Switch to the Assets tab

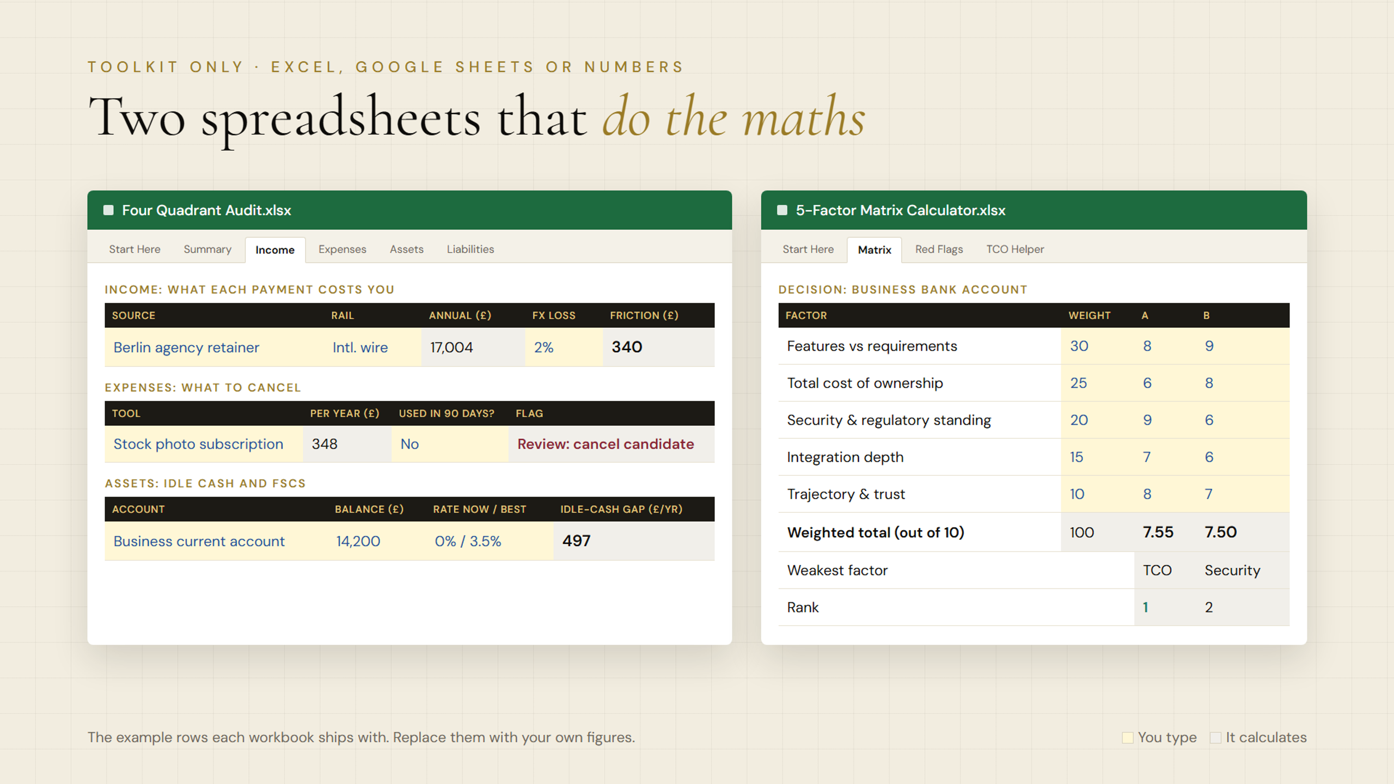click(x=407, y=249)
